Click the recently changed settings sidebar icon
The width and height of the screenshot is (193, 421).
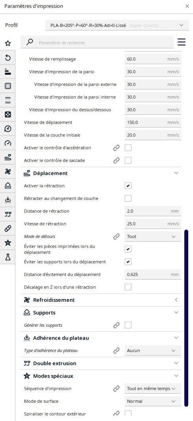point(8,57)
